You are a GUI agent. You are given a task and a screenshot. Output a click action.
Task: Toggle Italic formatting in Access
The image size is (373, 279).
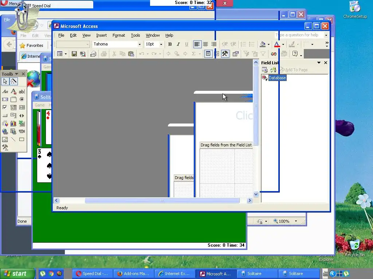[178, 44]
